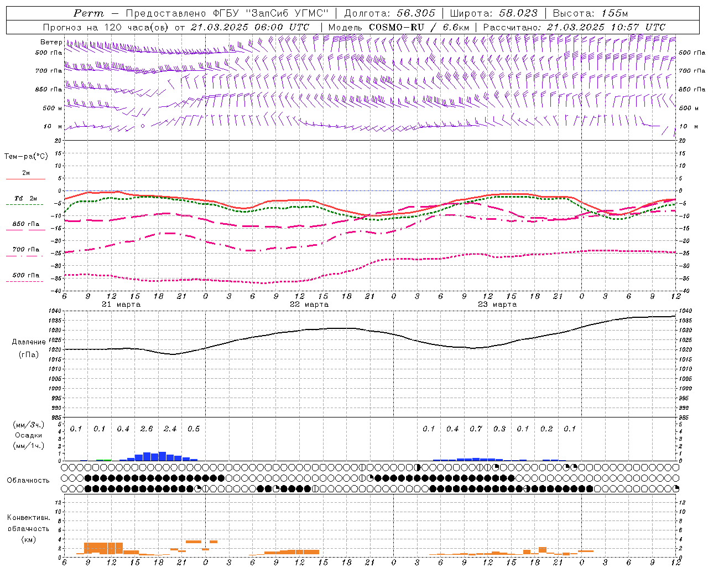Click the "10 м" wind level label at left

pyautogui.click(x=53, y=126)
